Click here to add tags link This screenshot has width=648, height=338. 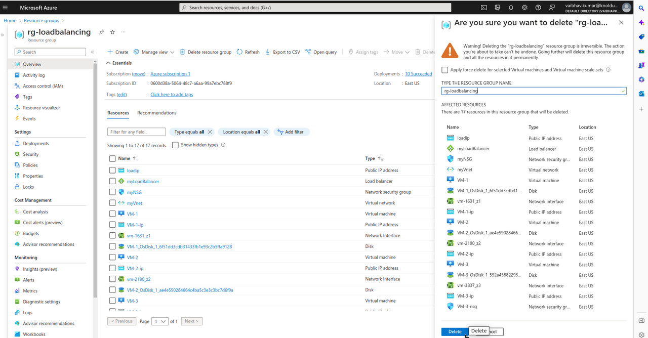coord(172,95)
